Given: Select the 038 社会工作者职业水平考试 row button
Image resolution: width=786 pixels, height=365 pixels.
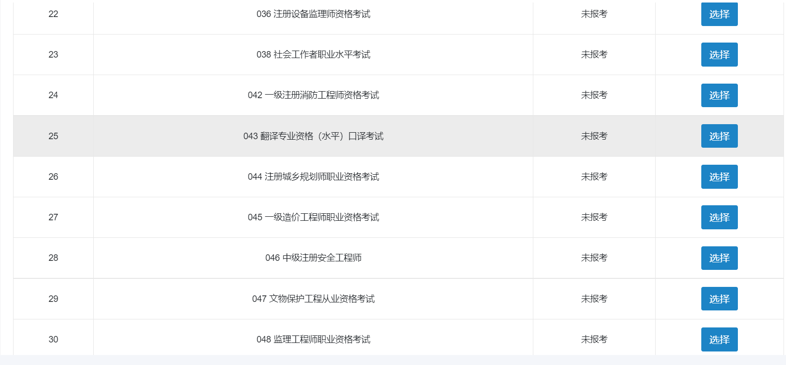Looking at the screenshot, I should (x=719, y=55).
